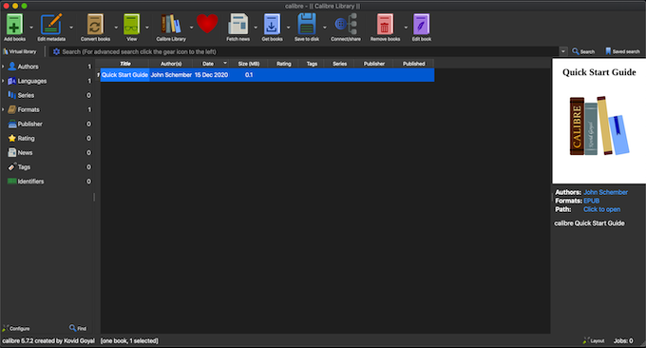Click the Configure button
The height and width of the screenshot is (348, 646).
tap(16, 329)
